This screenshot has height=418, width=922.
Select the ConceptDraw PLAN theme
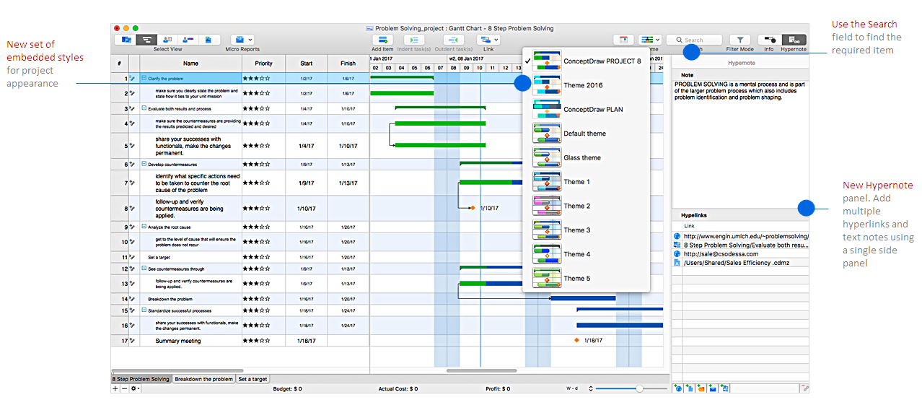tap(587, 110)
